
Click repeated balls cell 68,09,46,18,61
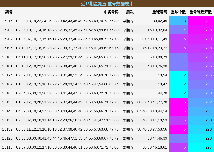tap(155, 147)
